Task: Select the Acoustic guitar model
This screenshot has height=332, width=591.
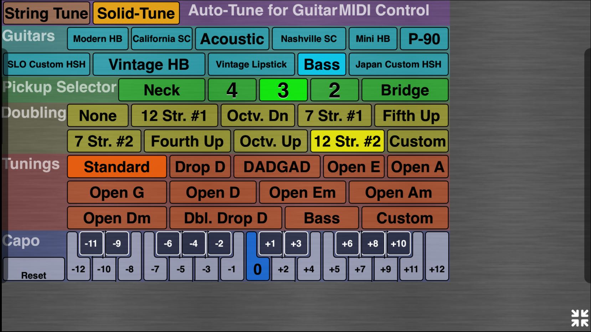Action: coord(232,38)
